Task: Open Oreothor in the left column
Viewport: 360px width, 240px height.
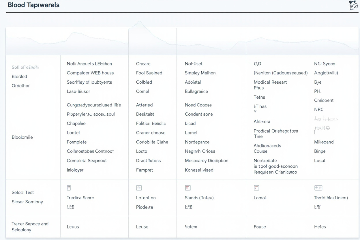Action: [x=21, y=86]
